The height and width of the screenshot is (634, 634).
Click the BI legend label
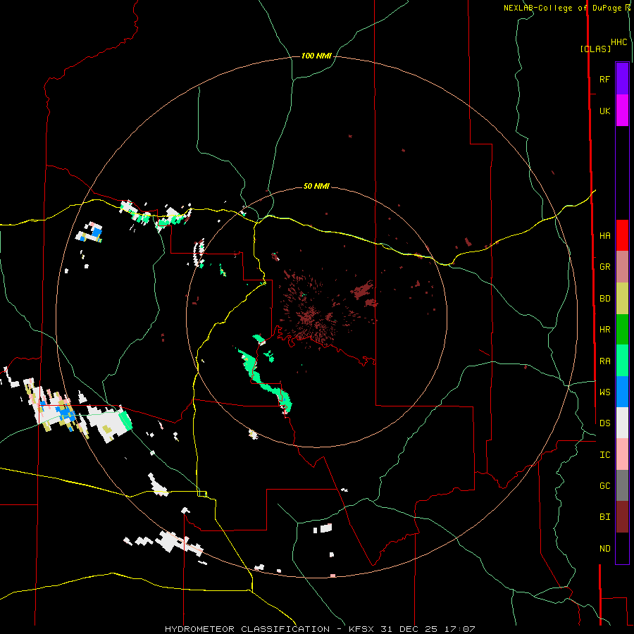click(x=605, y=517)
